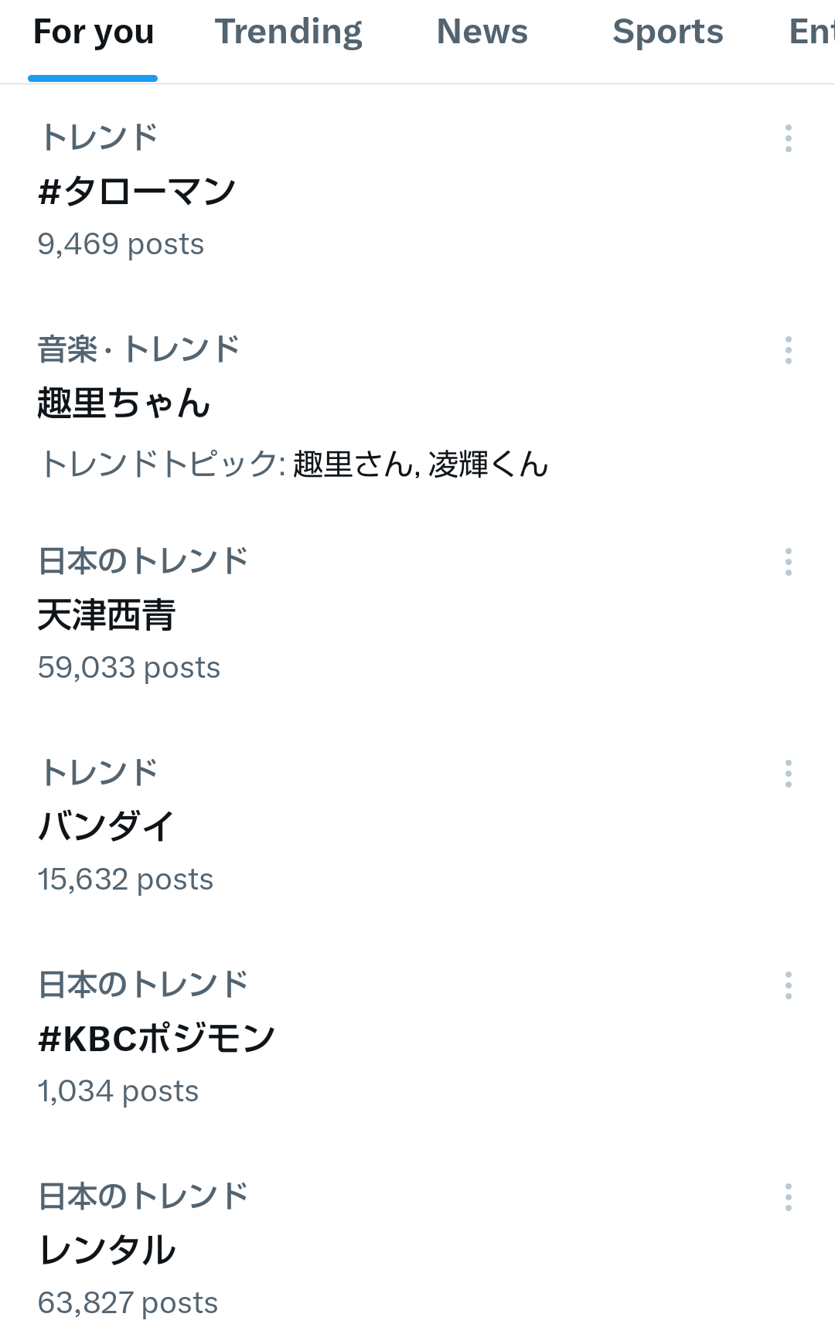Open the partially visible Entertainment tab
Screen dimensions: 835x1334
[811, 32]
